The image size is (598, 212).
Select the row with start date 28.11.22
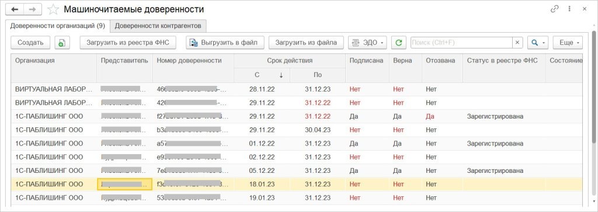click(297, 89)
